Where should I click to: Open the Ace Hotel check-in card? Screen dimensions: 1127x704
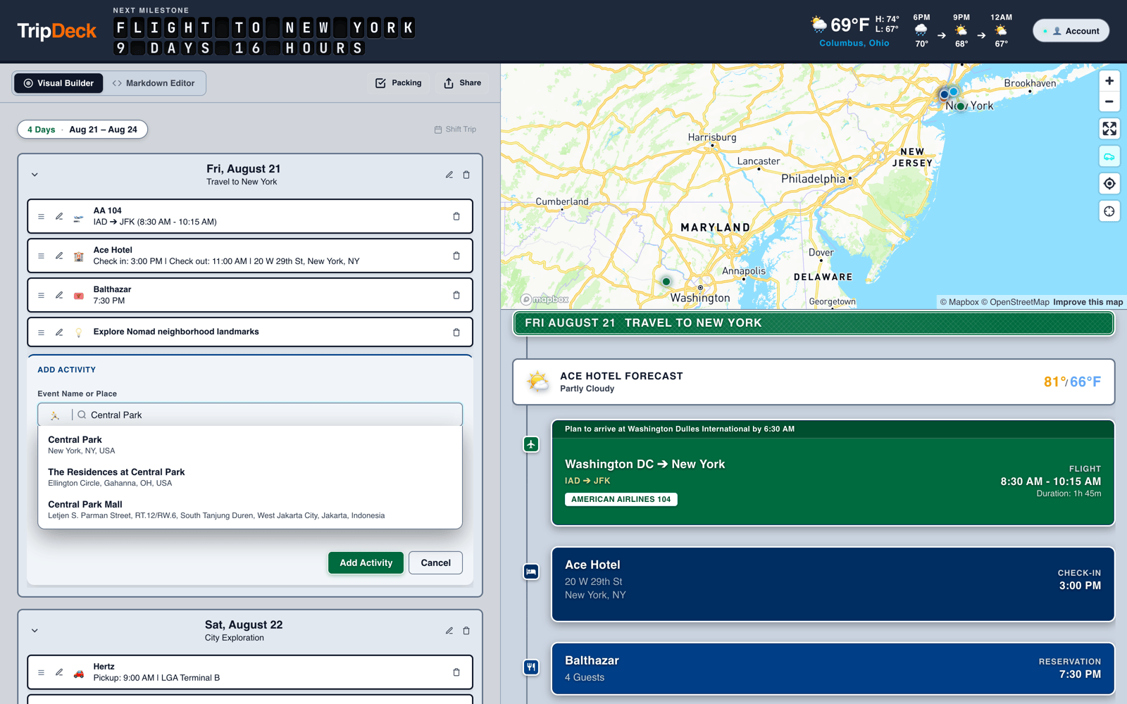click(833, 584)
